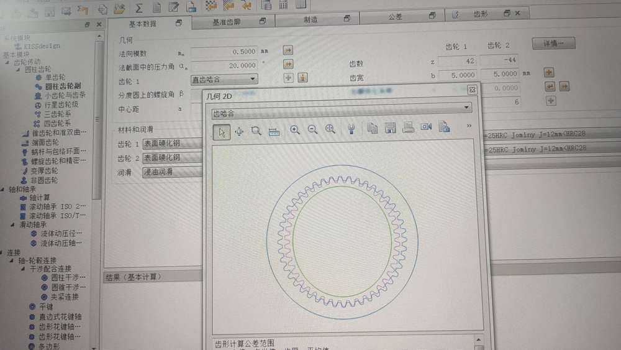Select the pan move tool in 几何 2D
Screen dimensions: 621x350
(x=239, y=132)
